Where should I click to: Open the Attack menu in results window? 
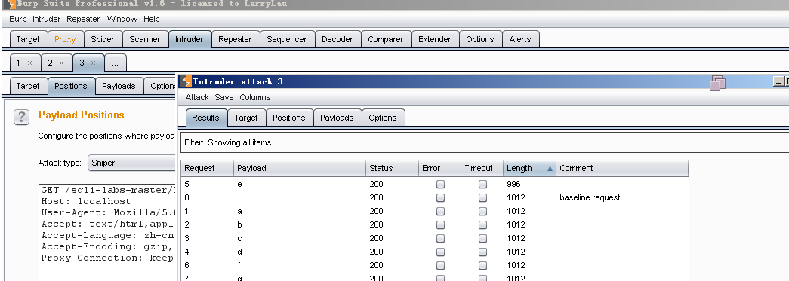pyautogui.click(x=197, y=97)
